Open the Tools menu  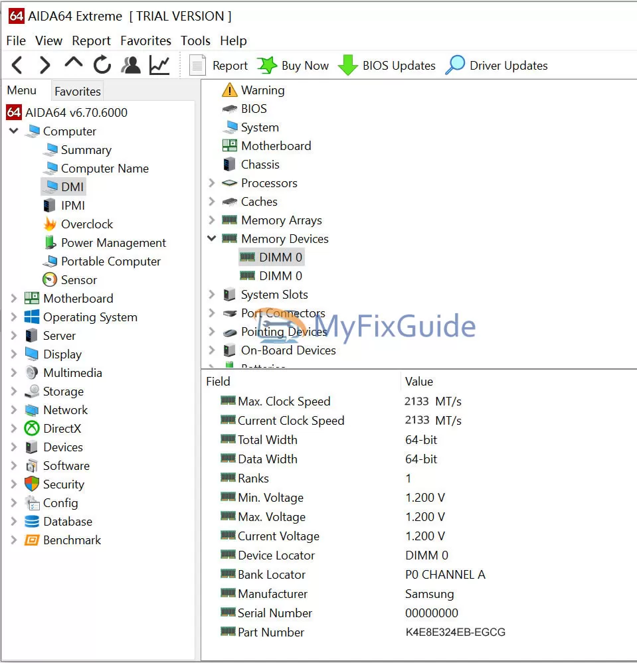tap(195, 40)
